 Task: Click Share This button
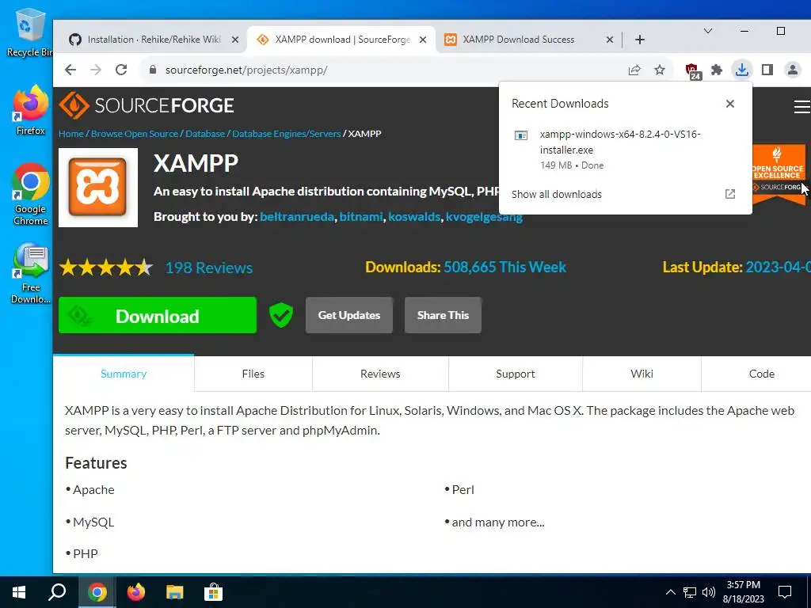(443, 315)
